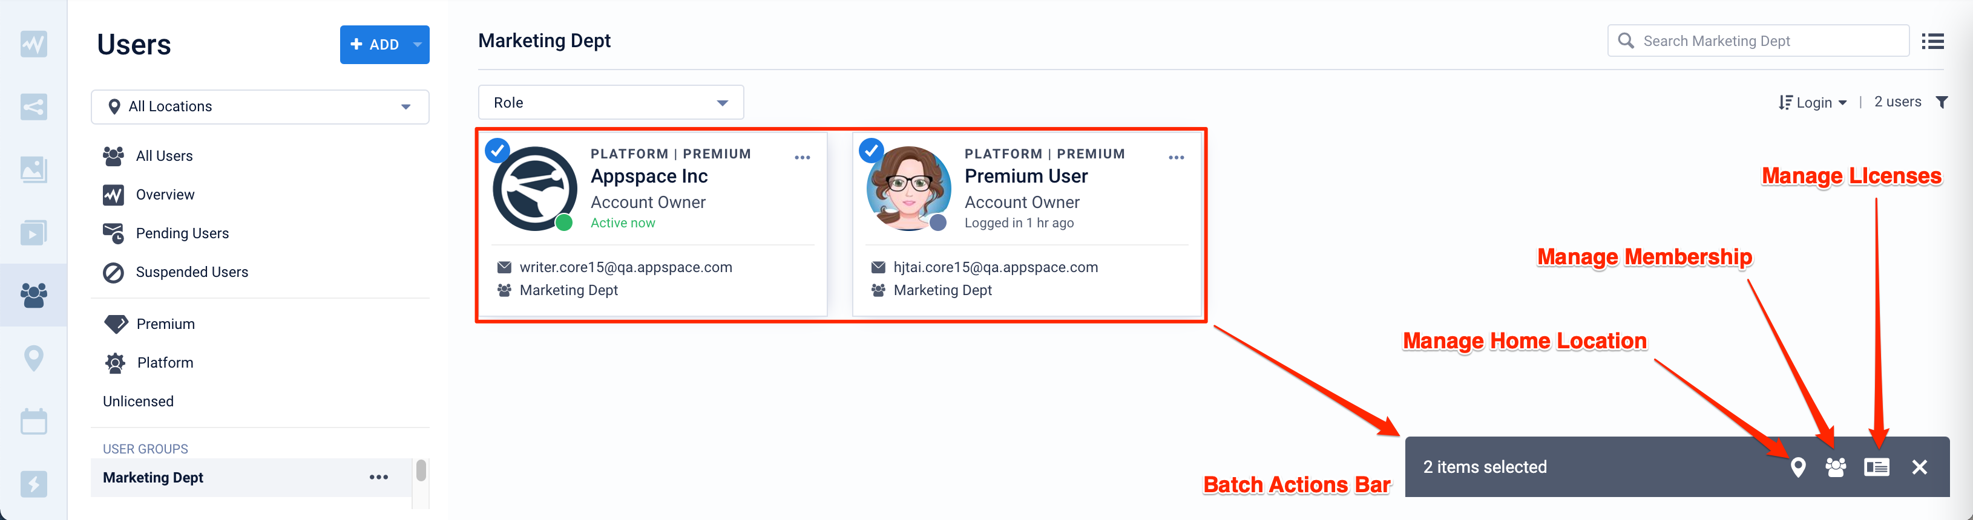Open Manage Licenses icon in batch bar
Image resolution: width=1973 pixels, height=520 pixels.
click(1877, 467)
